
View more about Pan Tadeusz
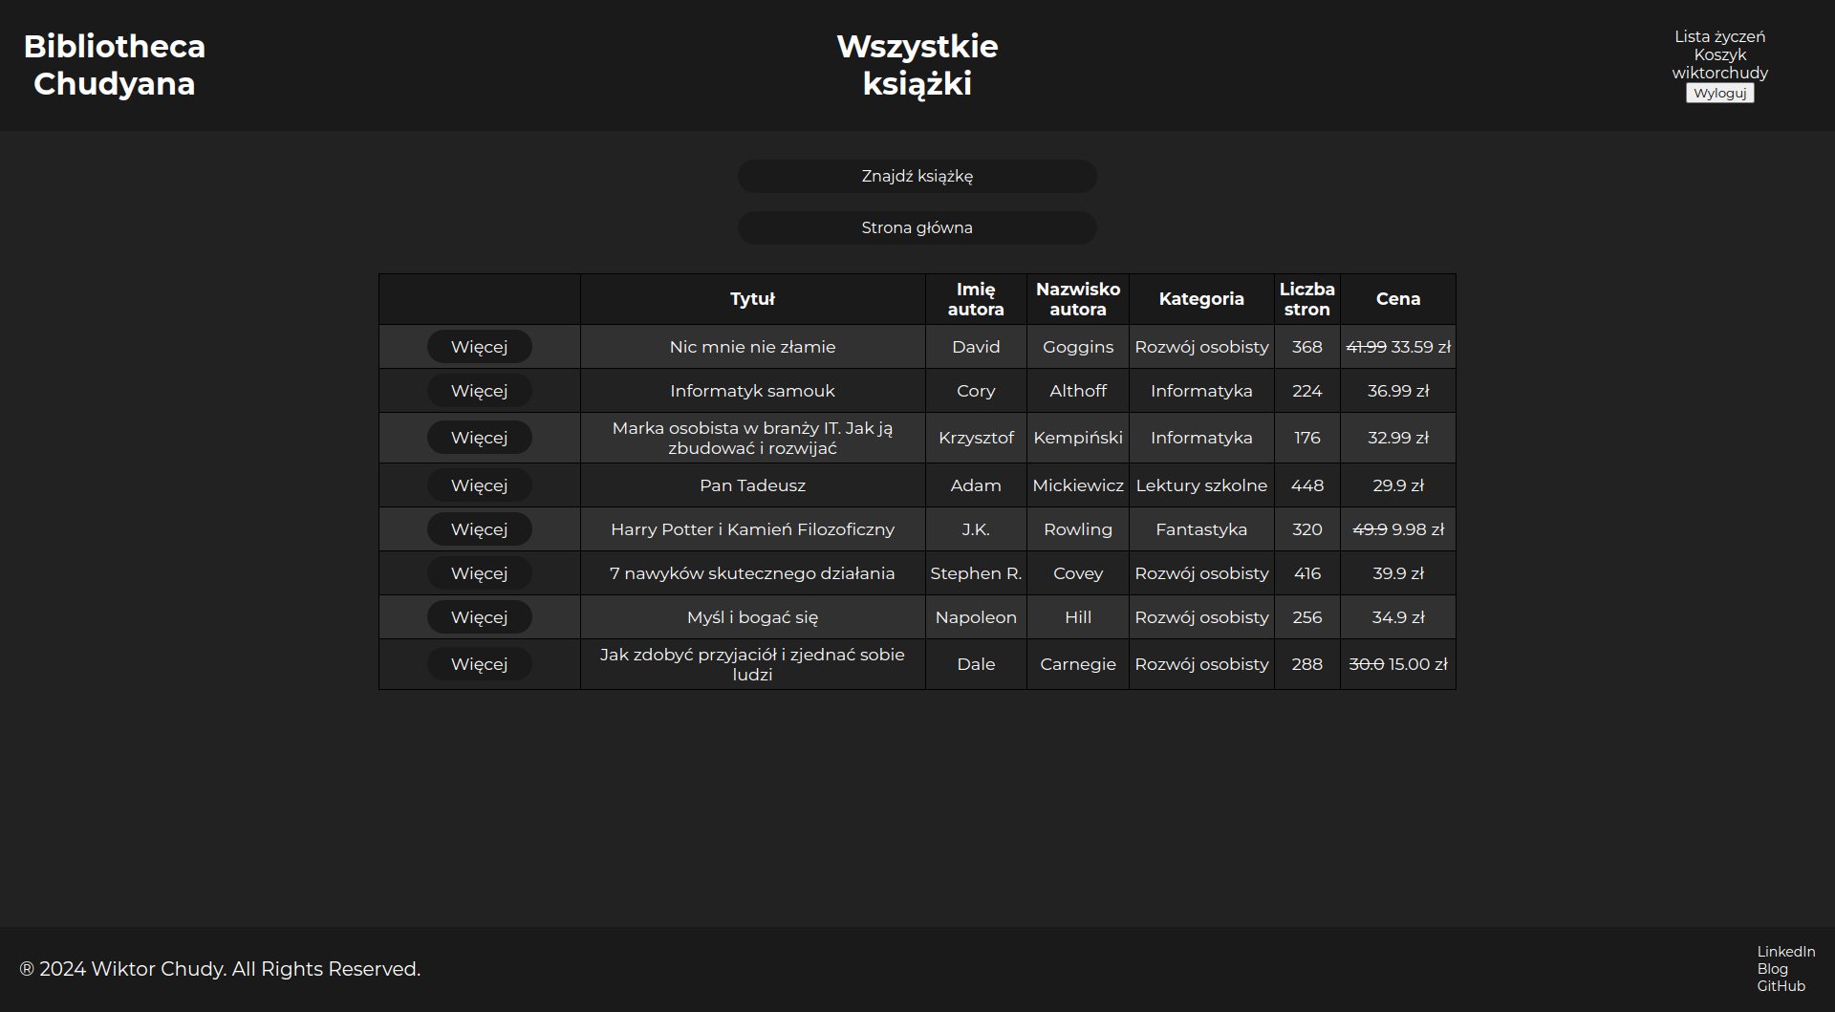(479, 485)
